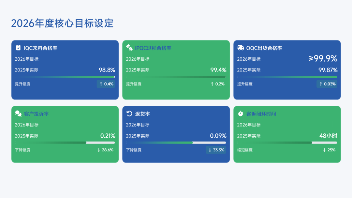Viewport: 352px width, 198px height.
Task: Click the ≥99.9% target value
Action: pyautogui.click(x=323, y=59)
